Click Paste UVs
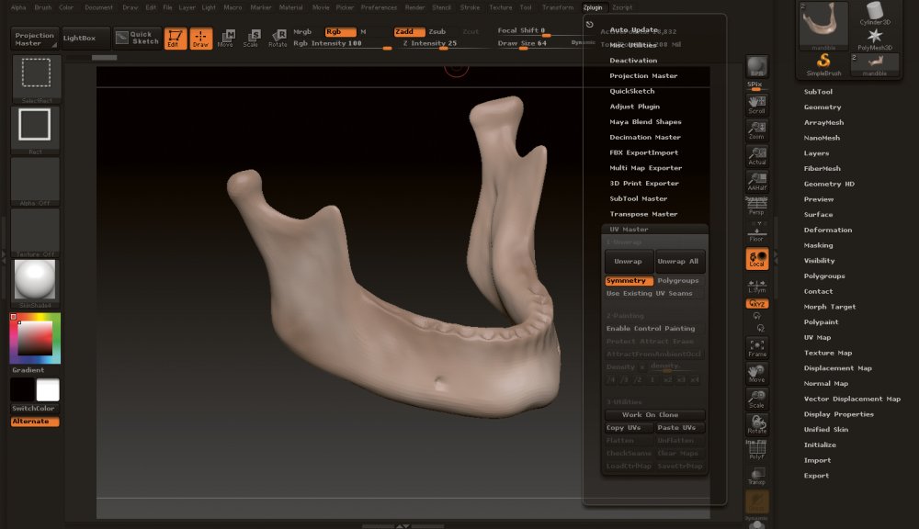This screenshot has width=919, height=529. tap(679, 428)
